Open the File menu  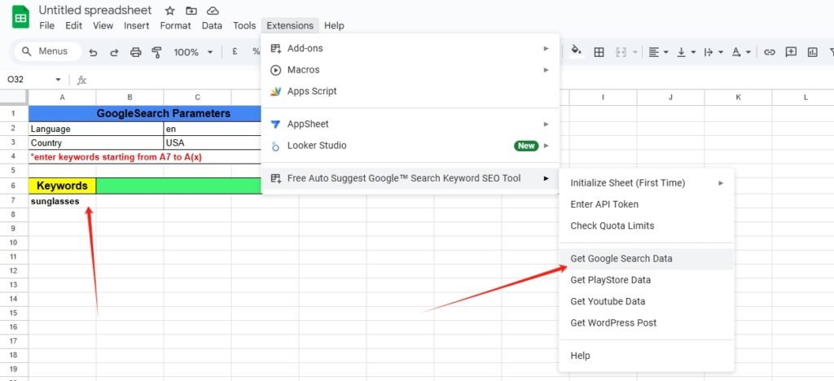(x=46, y=25)
